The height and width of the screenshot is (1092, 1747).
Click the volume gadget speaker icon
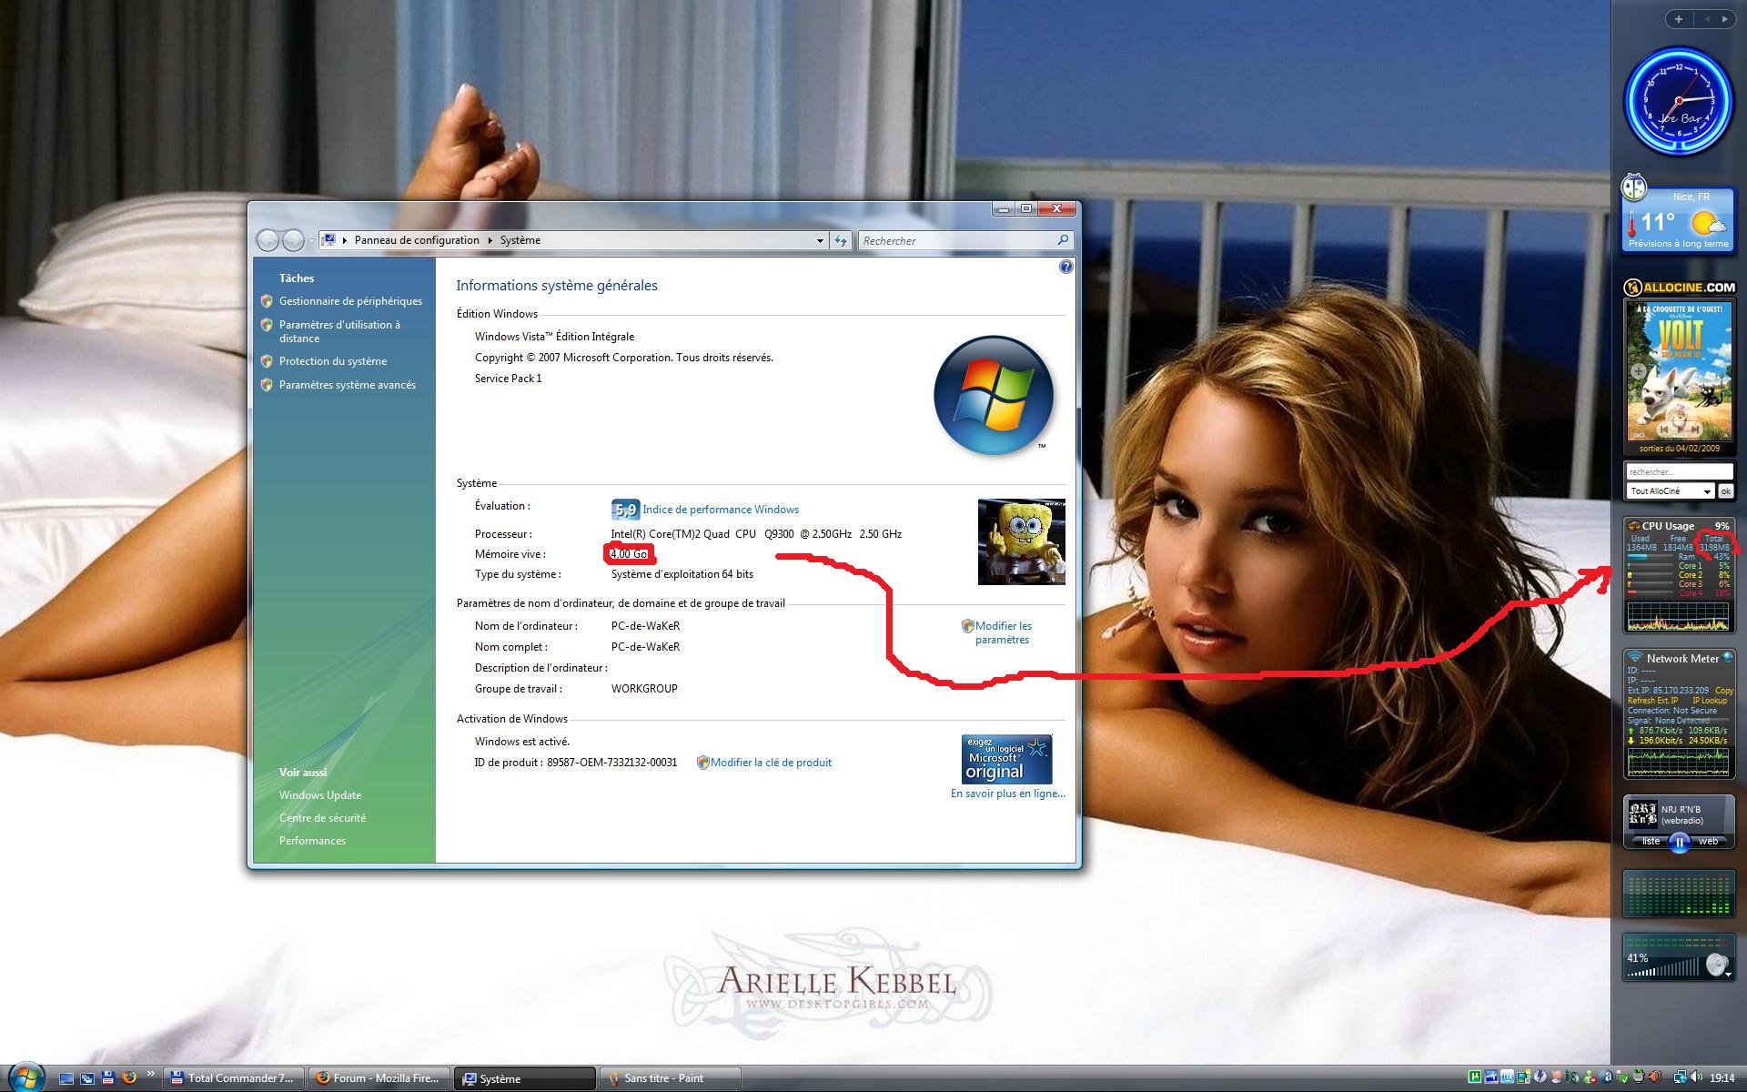pos(1716,965)
